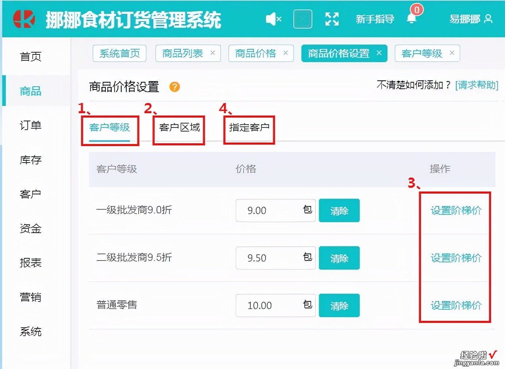
Task: Select the 指定客户 pricing sub-tab
Action: [249, 128]
